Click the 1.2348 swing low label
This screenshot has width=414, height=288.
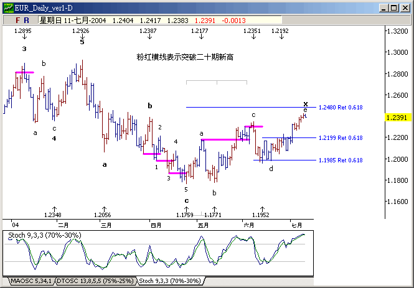click(x=53, y=215)
